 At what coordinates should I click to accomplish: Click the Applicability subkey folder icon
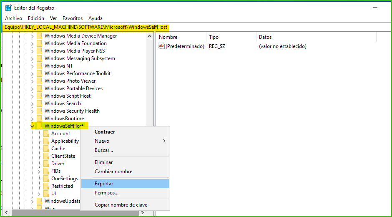[46, 141]
